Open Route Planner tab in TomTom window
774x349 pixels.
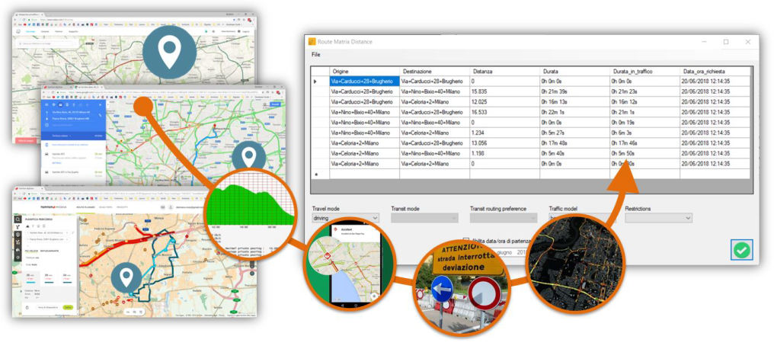pos(86,208)
